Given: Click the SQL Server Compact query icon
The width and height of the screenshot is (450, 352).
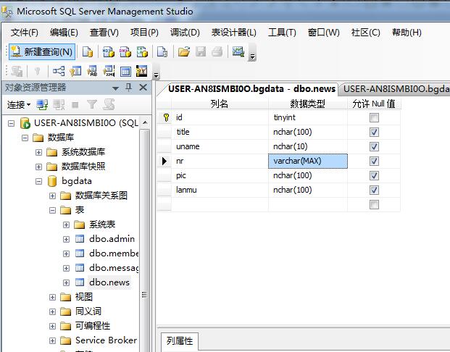Looking at the screenshot, I should (x=162, y=52).
